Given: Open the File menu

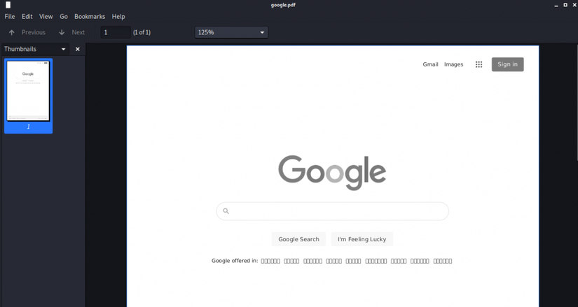Looking at the screenshot, I should tap(10, 17).
